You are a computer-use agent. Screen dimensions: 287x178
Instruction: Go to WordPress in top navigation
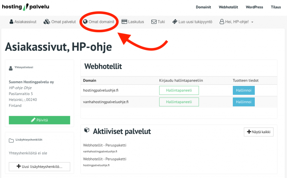coord(254,7)
